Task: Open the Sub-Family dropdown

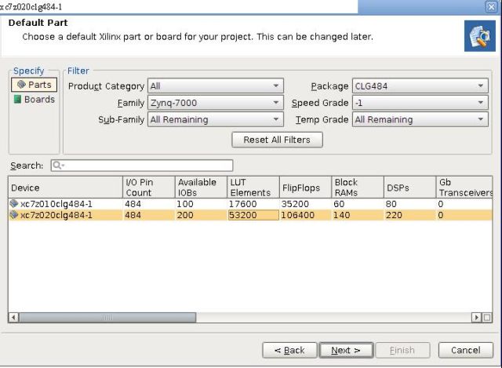Action: (x=216, y=119)
